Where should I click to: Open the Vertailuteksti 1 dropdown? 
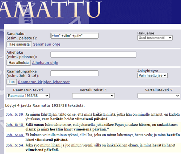tap(93, 96)
